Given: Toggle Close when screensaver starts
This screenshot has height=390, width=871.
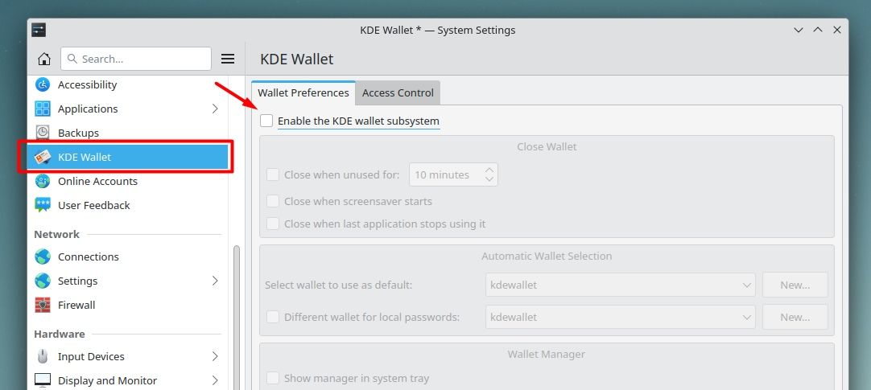Looking at the screenshot, I should (x=273, y=201).
